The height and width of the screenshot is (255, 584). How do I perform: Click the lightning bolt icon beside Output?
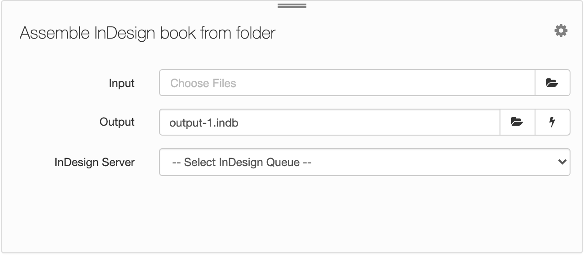click(553, 122)
